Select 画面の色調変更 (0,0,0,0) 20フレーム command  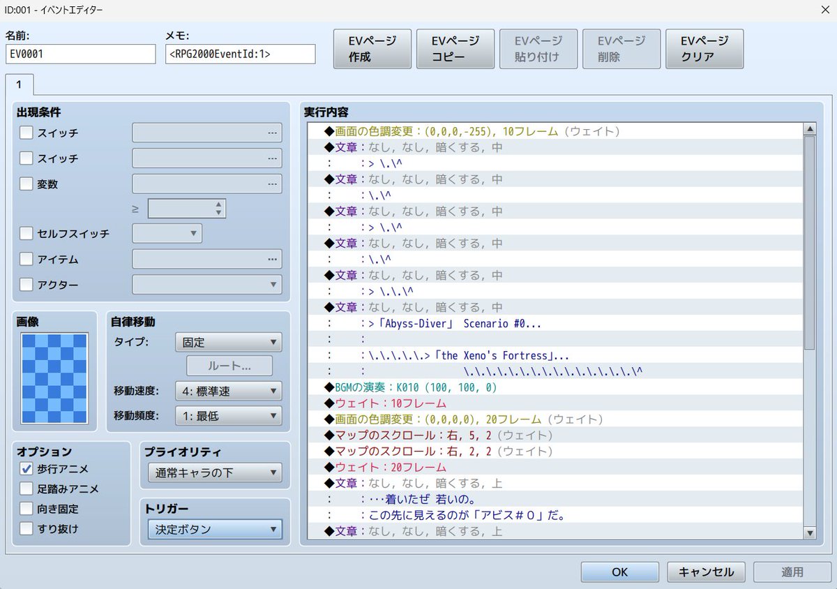pyautogui.click(x=555, y=419)
